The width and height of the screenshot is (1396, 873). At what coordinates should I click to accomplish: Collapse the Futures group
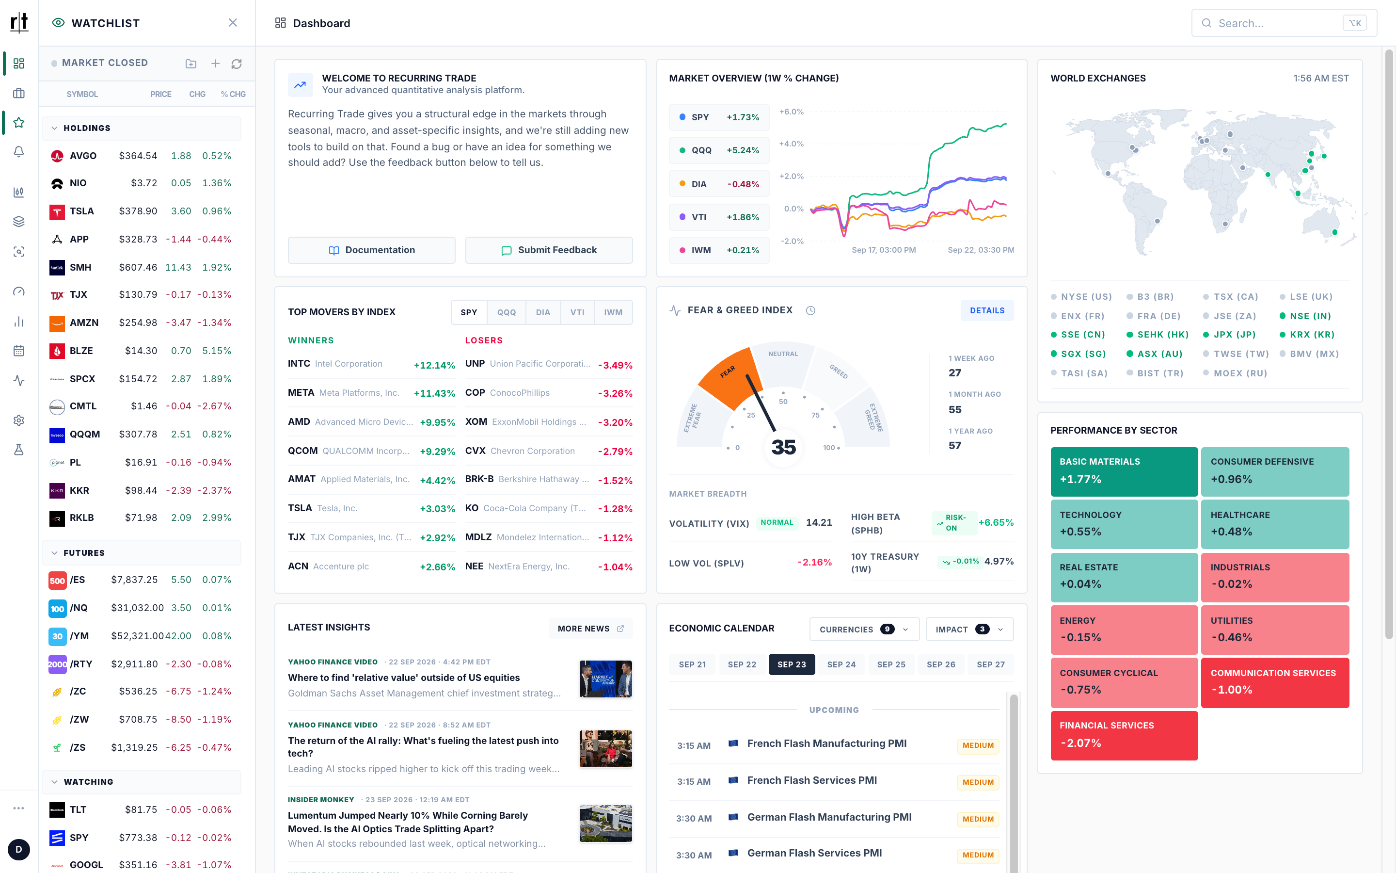(142, 552)
